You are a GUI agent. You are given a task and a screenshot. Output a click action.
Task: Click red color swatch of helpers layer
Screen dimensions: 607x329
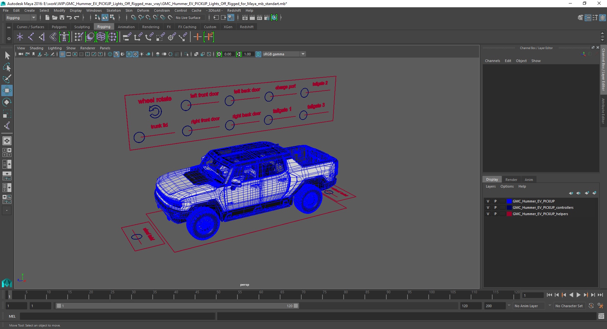pyautogui.click(x=509, y=214)
